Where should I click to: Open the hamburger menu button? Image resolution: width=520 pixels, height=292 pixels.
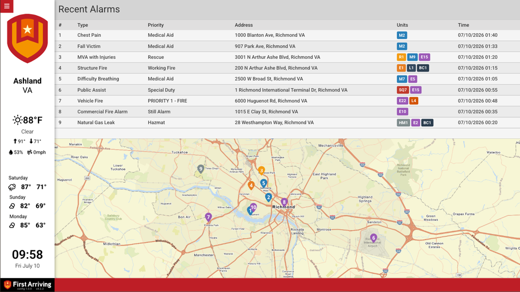(x=7, y=6)
